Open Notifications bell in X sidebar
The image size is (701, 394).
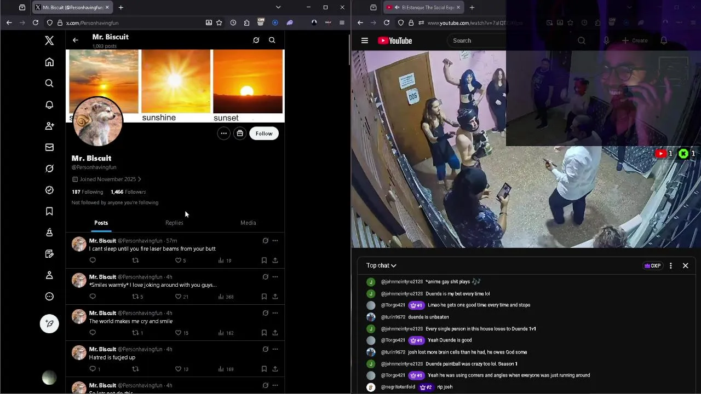click(x=49, y=105)
